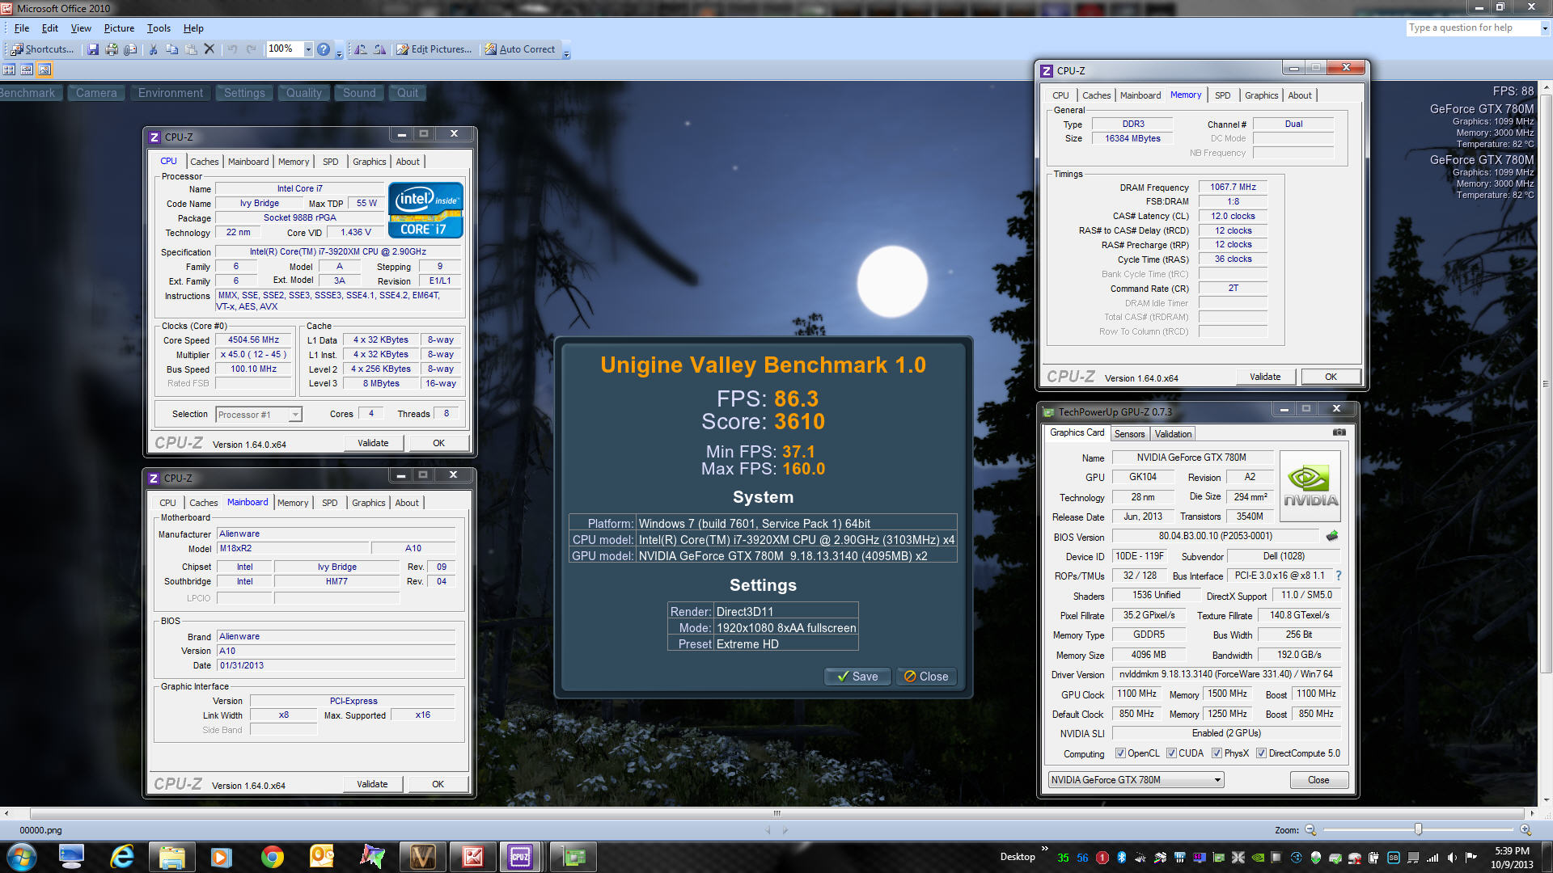The height and width of the screenshot is (873, 1553).
Task: Toggle the PhysX checkbox
Action: (1217, 753)
